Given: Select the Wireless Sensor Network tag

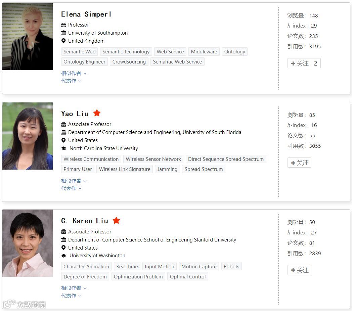Looking at the screenshot, I should (x=153, y=159).
